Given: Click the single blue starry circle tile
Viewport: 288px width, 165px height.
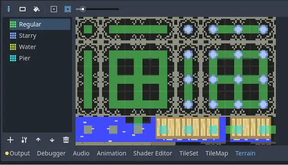Looking at the screenshot, I should point(188,29).
